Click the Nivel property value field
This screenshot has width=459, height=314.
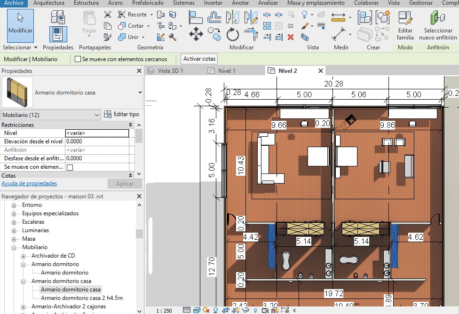coord(96,133)
